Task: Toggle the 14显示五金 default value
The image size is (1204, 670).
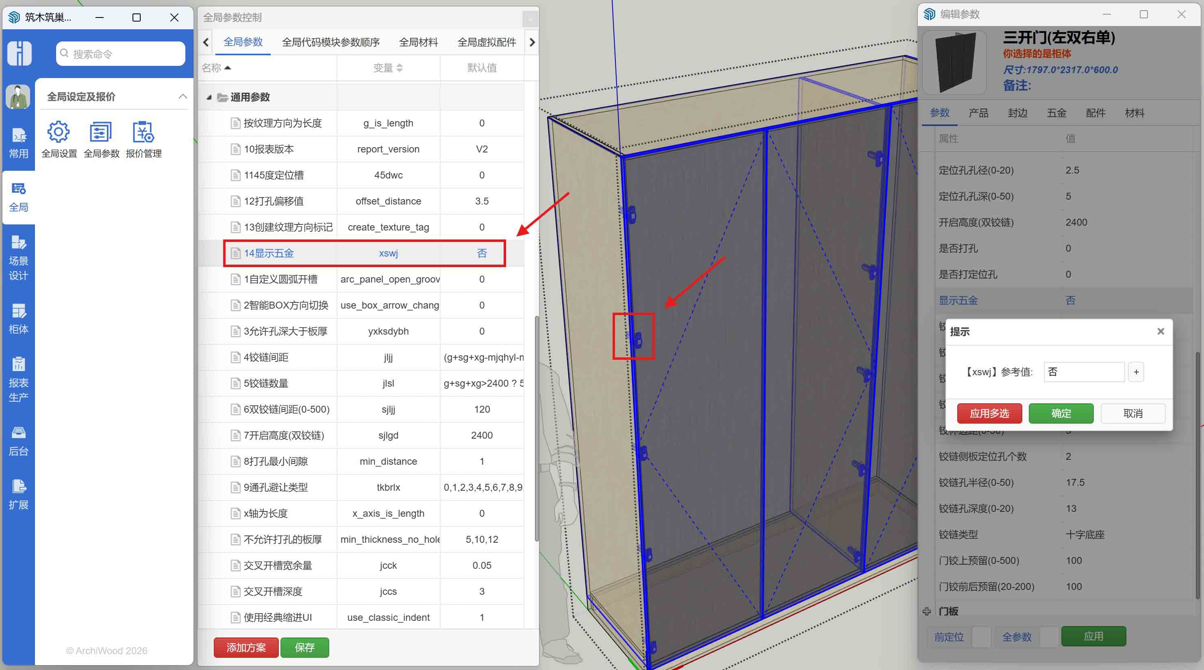Action: tap(482, 253)
